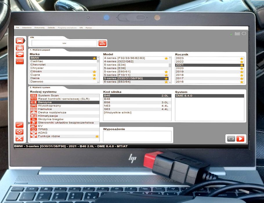The width and height of the screenshot is (264, 203).
Task: Select the Deska rozdzielcza car icon
Action: pos(34,113)
